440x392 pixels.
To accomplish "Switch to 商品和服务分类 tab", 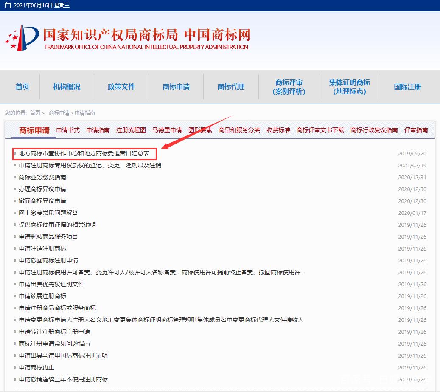I will [239, 130].
